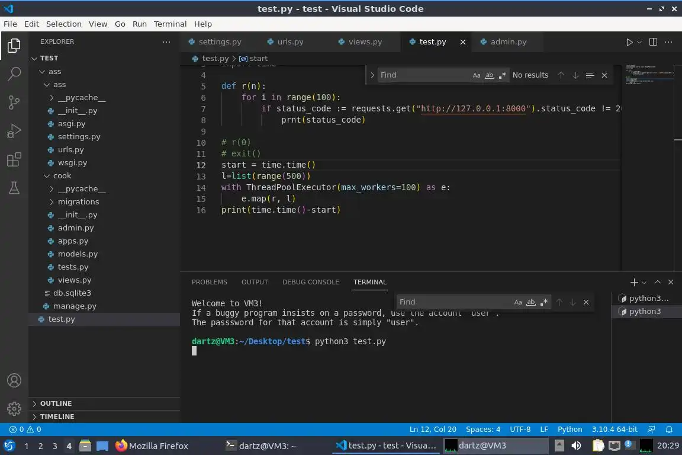Image resolution: width=682 pixels, height=455 pixels.
Task: Open the Search view in activity bar
Action: [x=14, y=73]
